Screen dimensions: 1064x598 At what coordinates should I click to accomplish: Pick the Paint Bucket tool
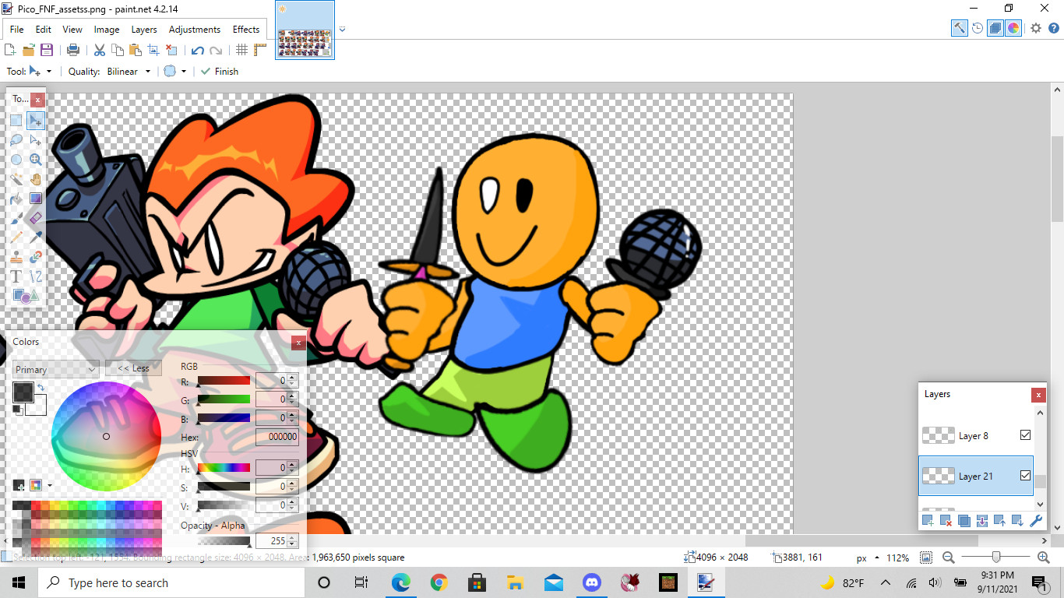[16, 199]
